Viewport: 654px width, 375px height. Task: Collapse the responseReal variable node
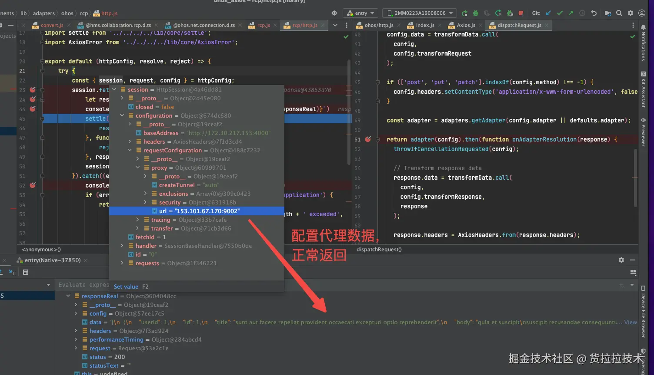pos(68,296)
